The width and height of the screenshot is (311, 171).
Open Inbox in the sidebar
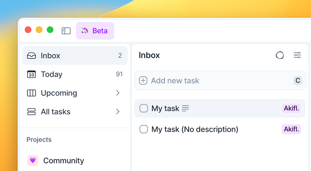tap(75, 56)
